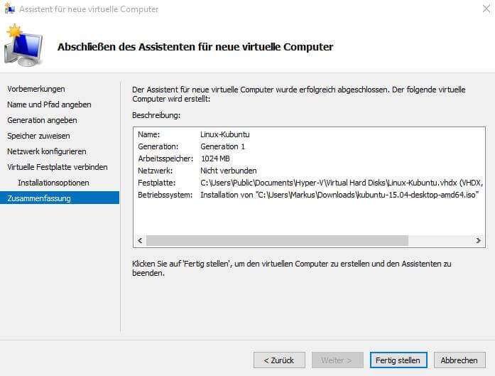
Task: Cancel the wizard with 'Abbrechen'
Action: click(459, 360)
